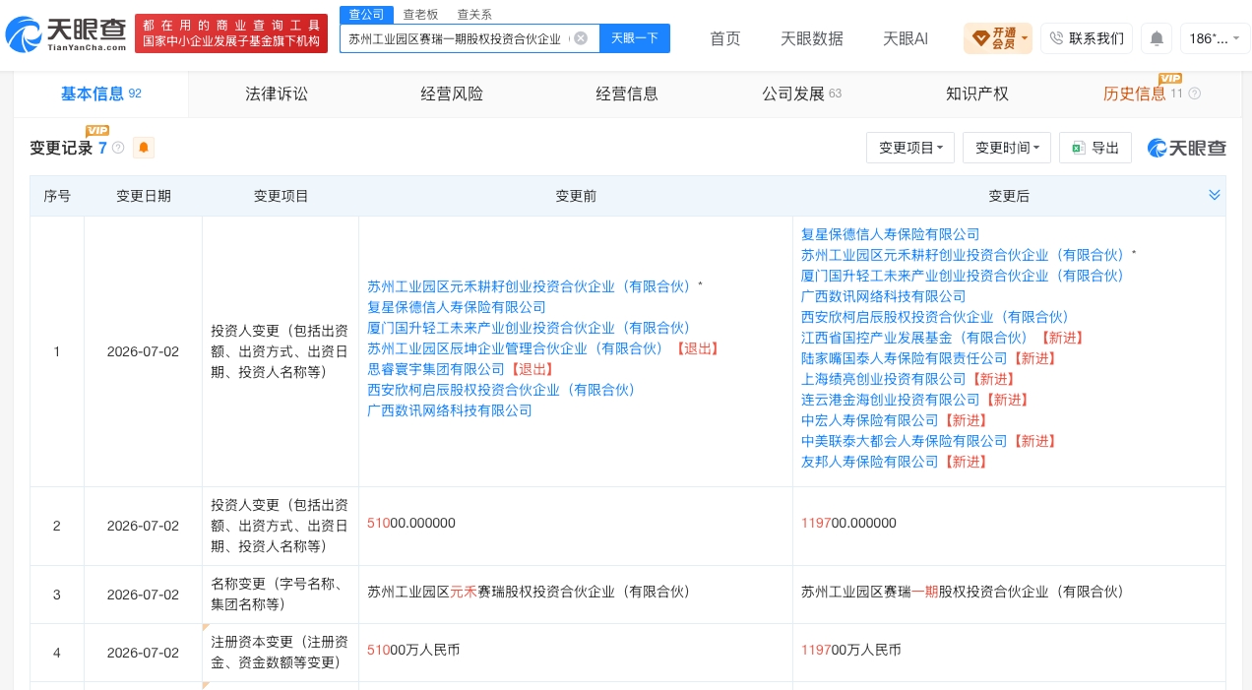Switch to the 知识产权 tab

point(977,94)
